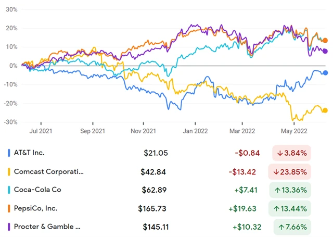
Task: Click the blue AT&T endpoint dot on chart
Action: [325, 73]
